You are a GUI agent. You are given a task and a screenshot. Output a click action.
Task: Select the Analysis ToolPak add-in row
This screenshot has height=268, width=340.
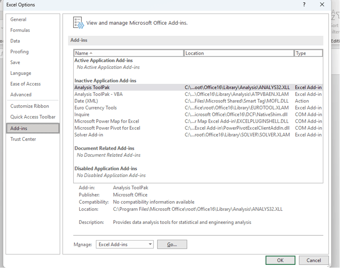(198, 87)
